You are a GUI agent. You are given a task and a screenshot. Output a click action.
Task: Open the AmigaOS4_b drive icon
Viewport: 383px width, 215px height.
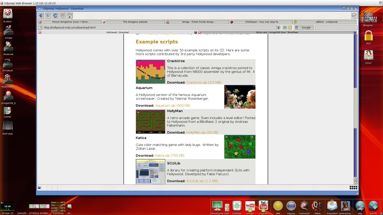8,97
